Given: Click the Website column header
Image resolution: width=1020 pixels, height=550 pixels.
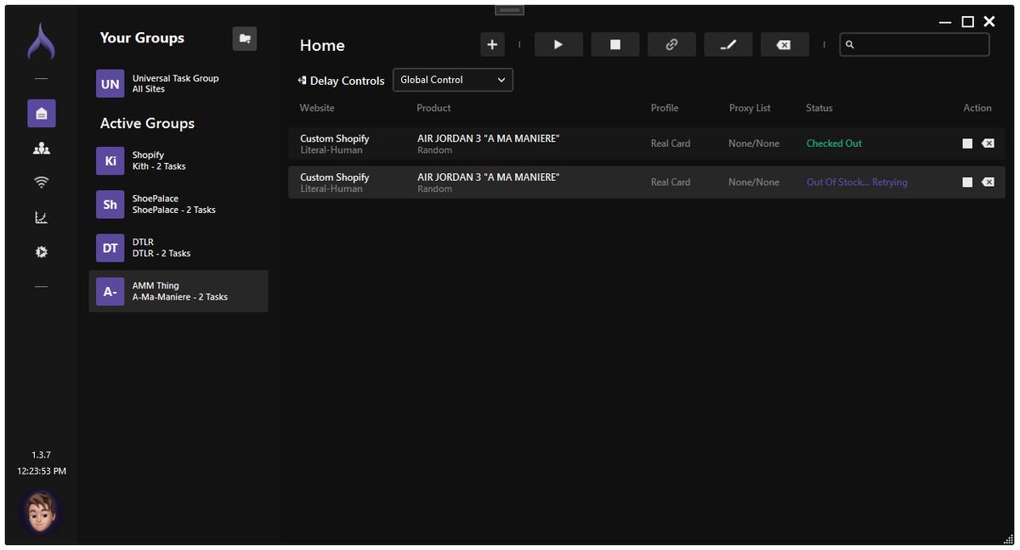Looking at the screenshot, I should (317, 108).
